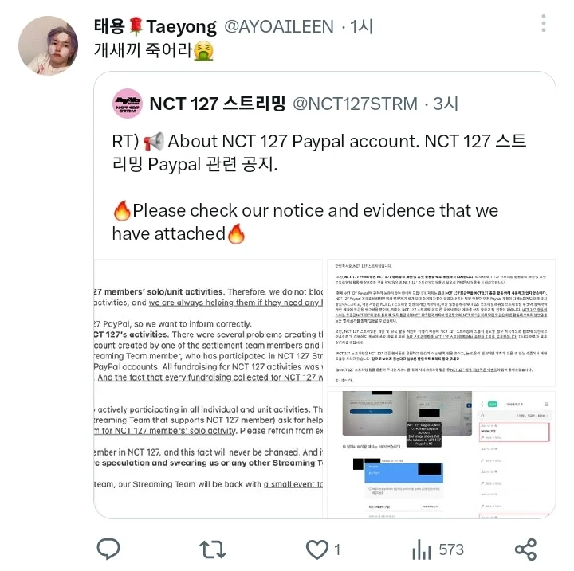Open the share icon

coord(525,549)
